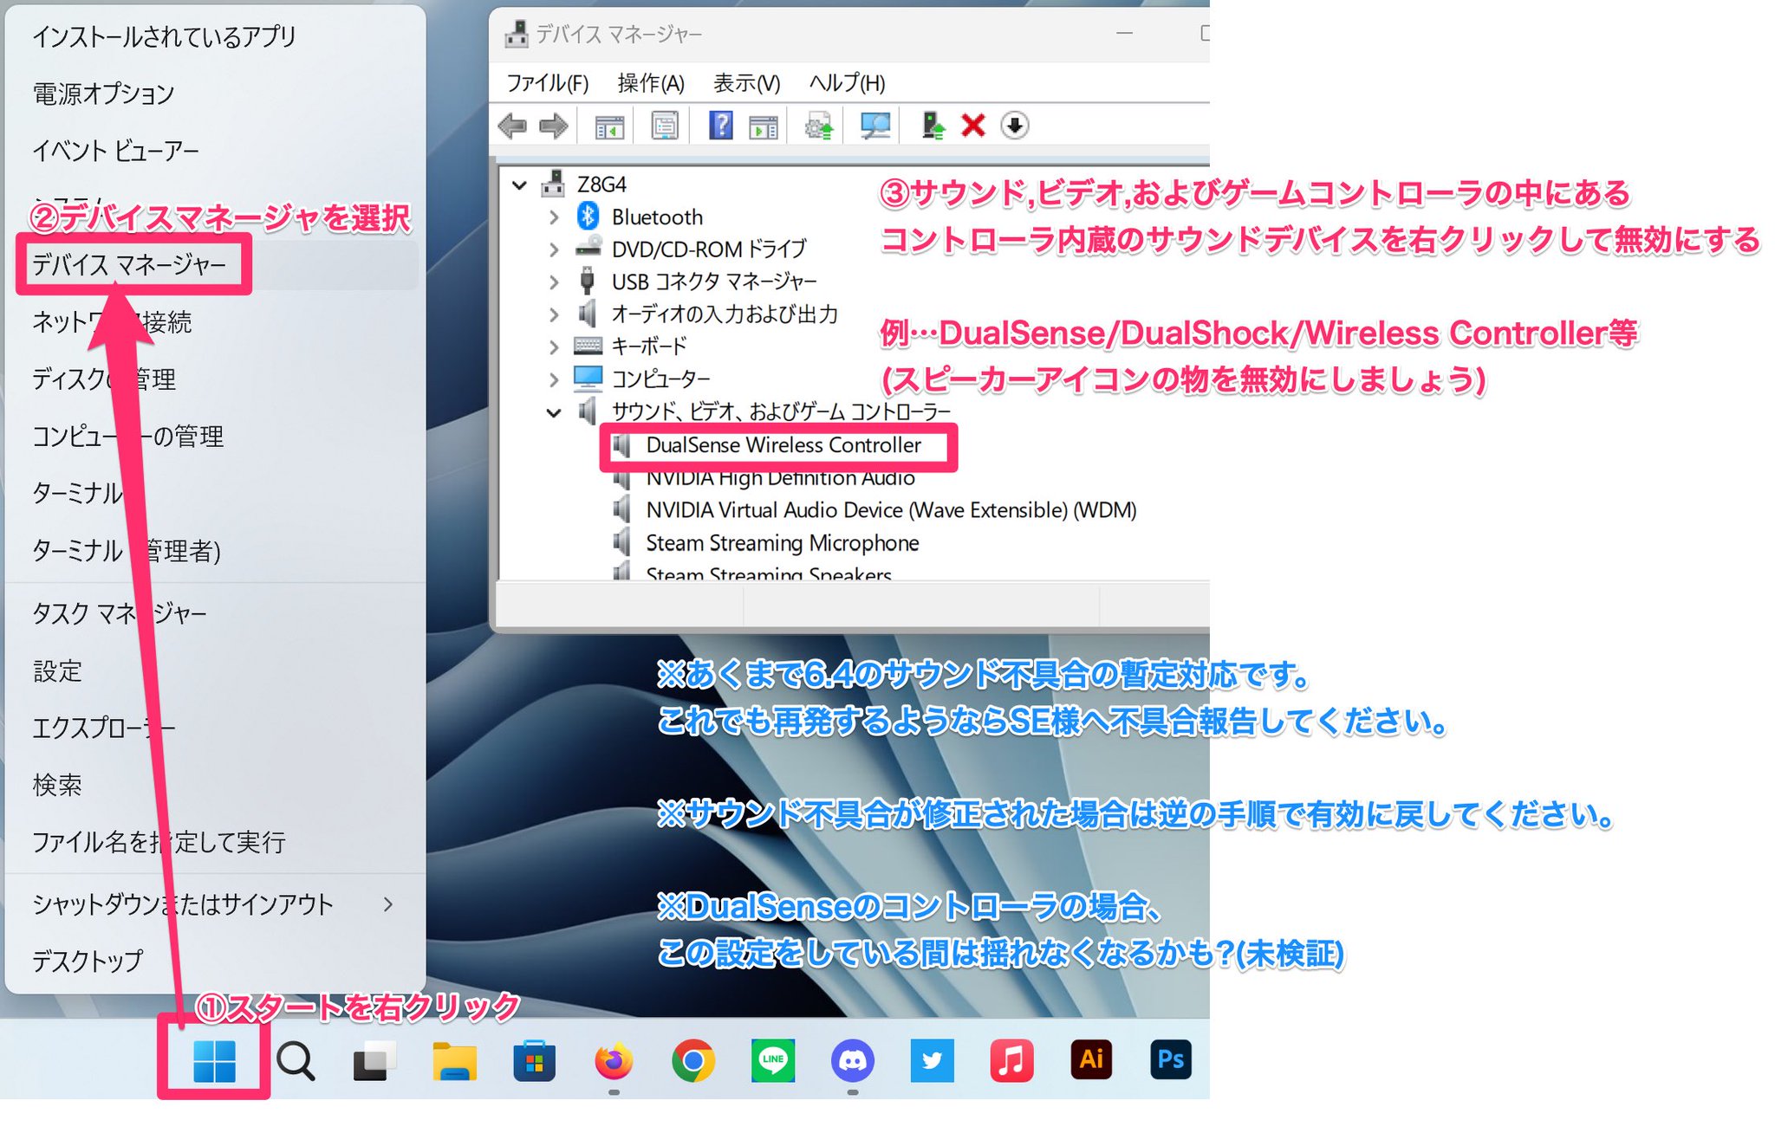
Task: Select ターミナル (管理者) menu entry
Action: pos(212,550)
